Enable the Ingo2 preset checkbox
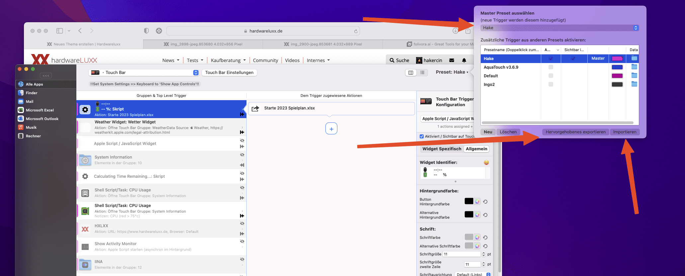Screen dimensions: 685x276 551,84
